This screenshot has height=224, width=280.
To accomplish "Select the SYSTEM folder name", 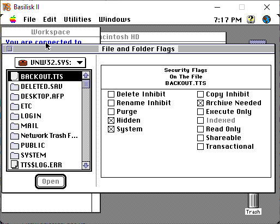I will pyautogui.click(x=34, y=155).
